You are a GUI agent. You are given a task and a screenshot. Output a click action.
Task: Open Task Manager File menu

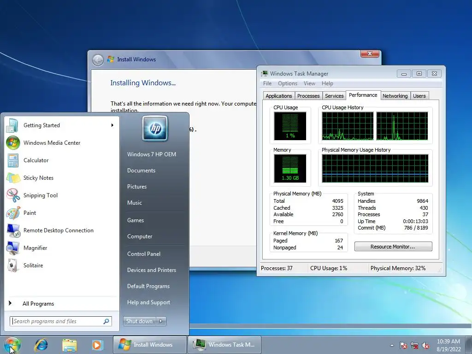coord(267,83)
